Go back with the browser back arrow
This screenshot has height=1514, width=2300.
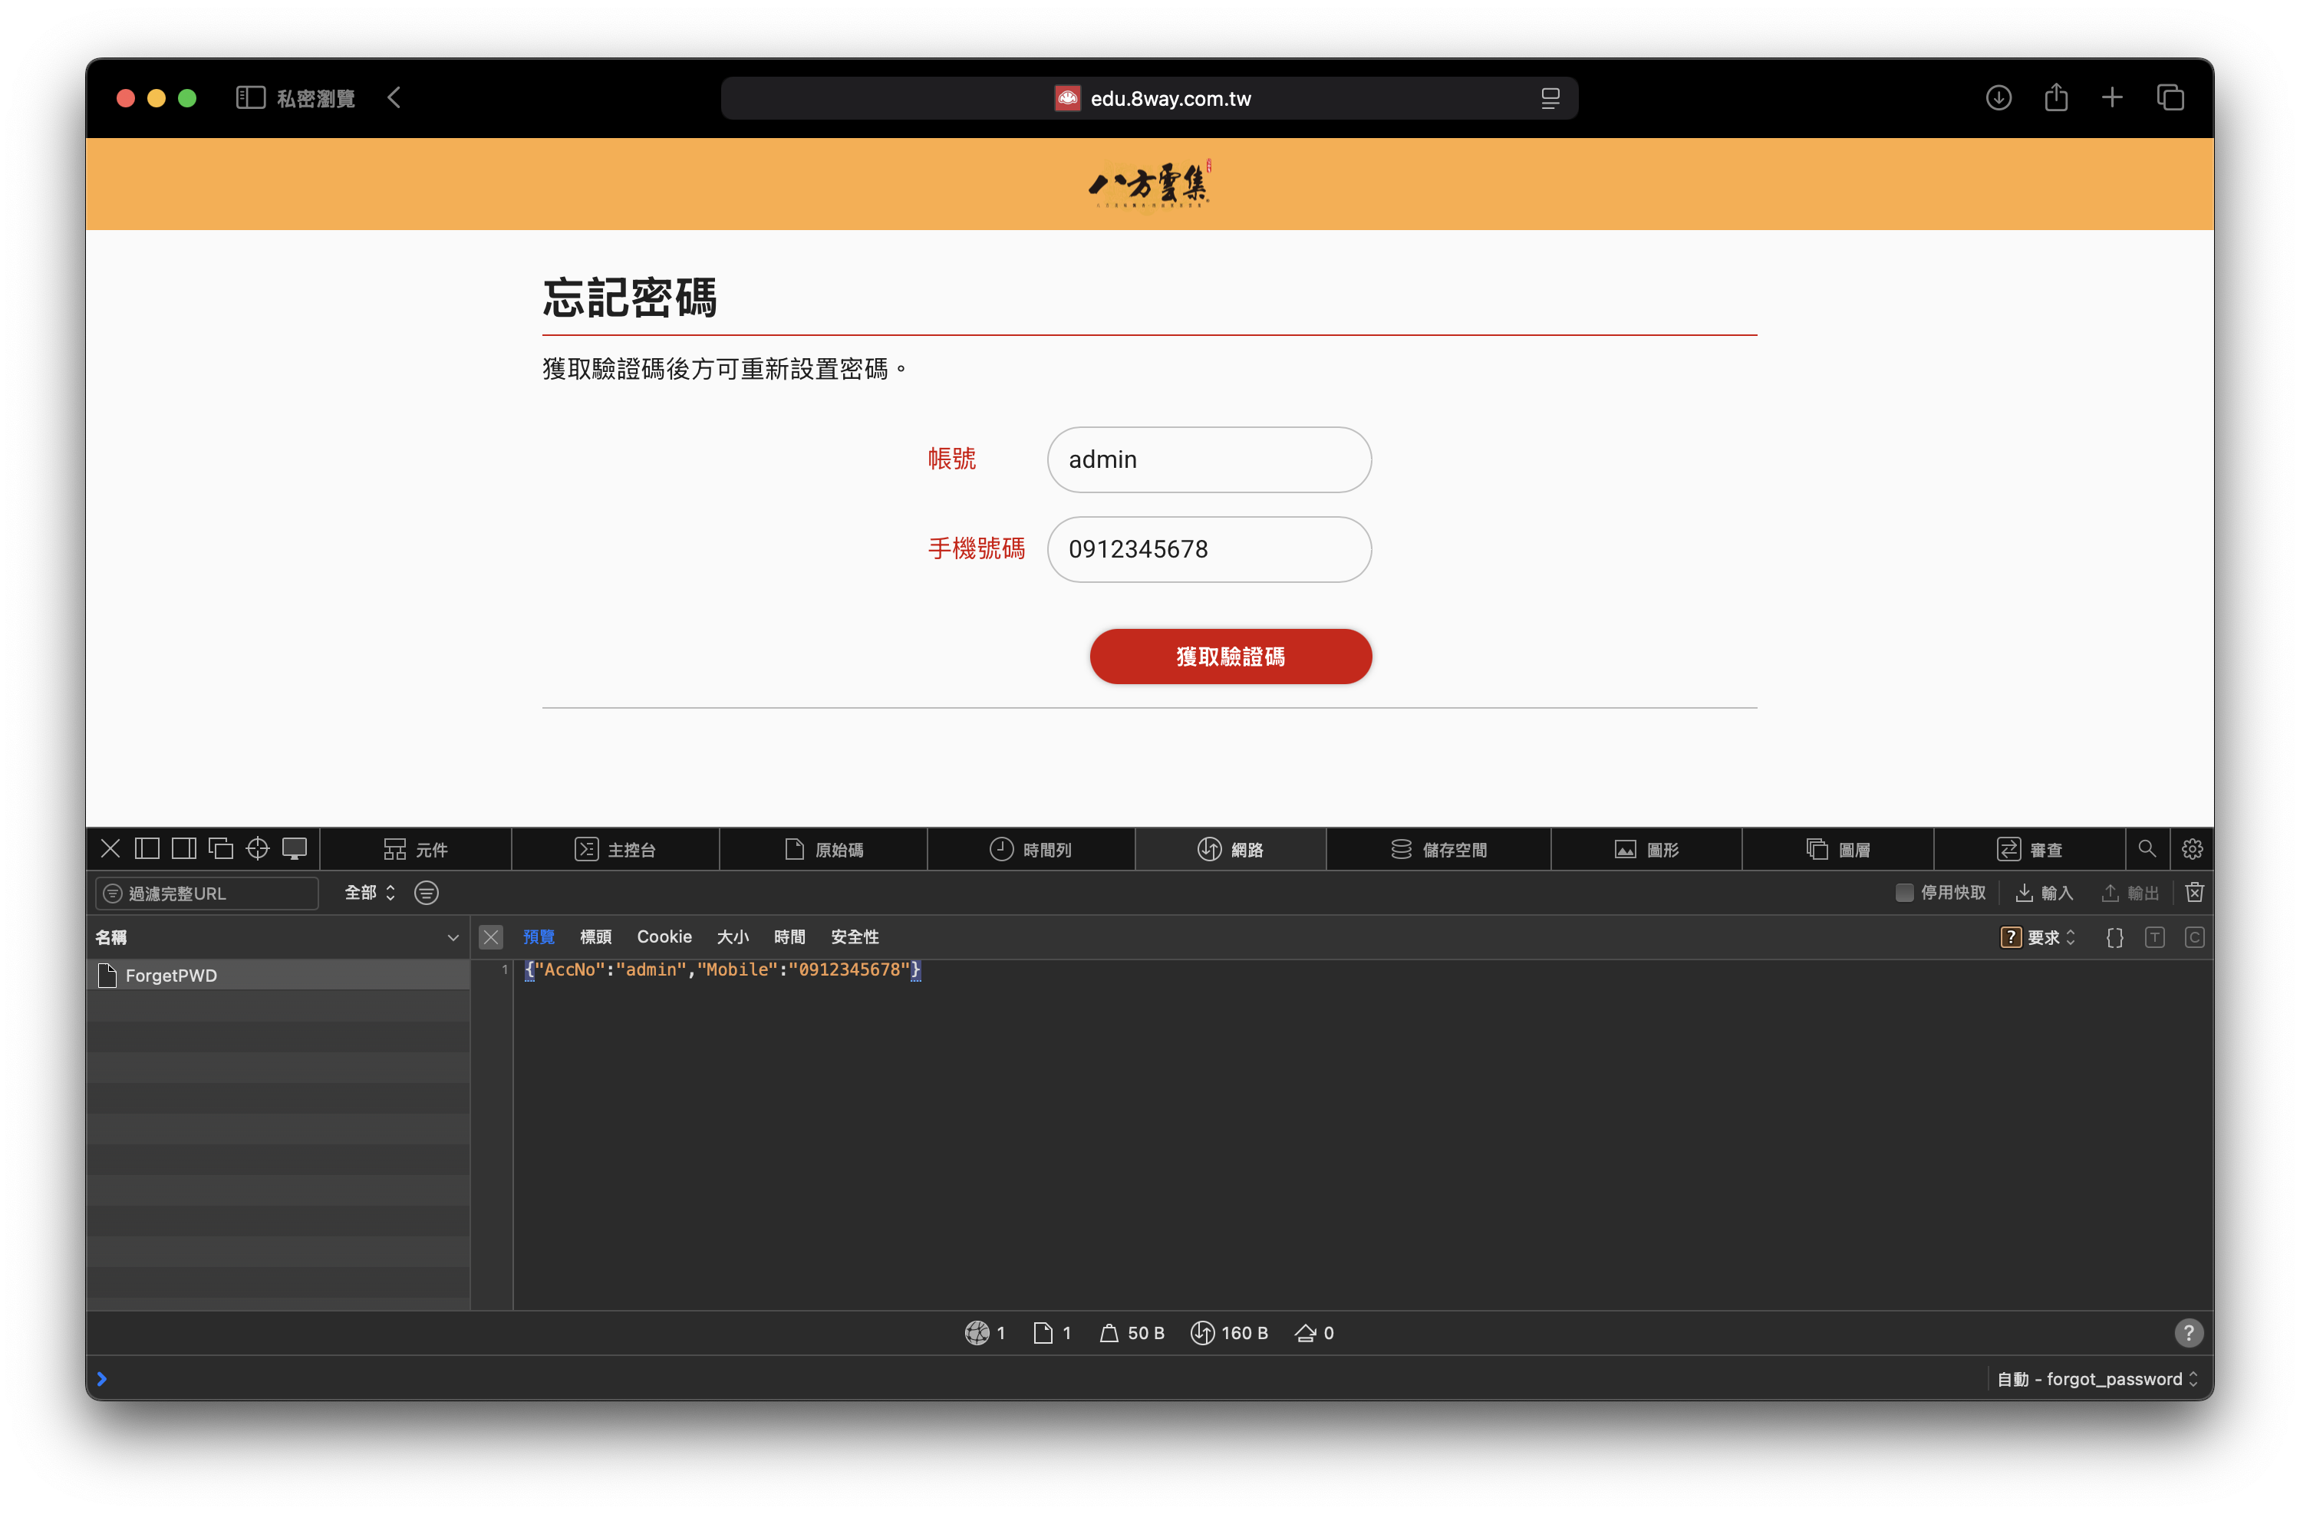(394, 97)
